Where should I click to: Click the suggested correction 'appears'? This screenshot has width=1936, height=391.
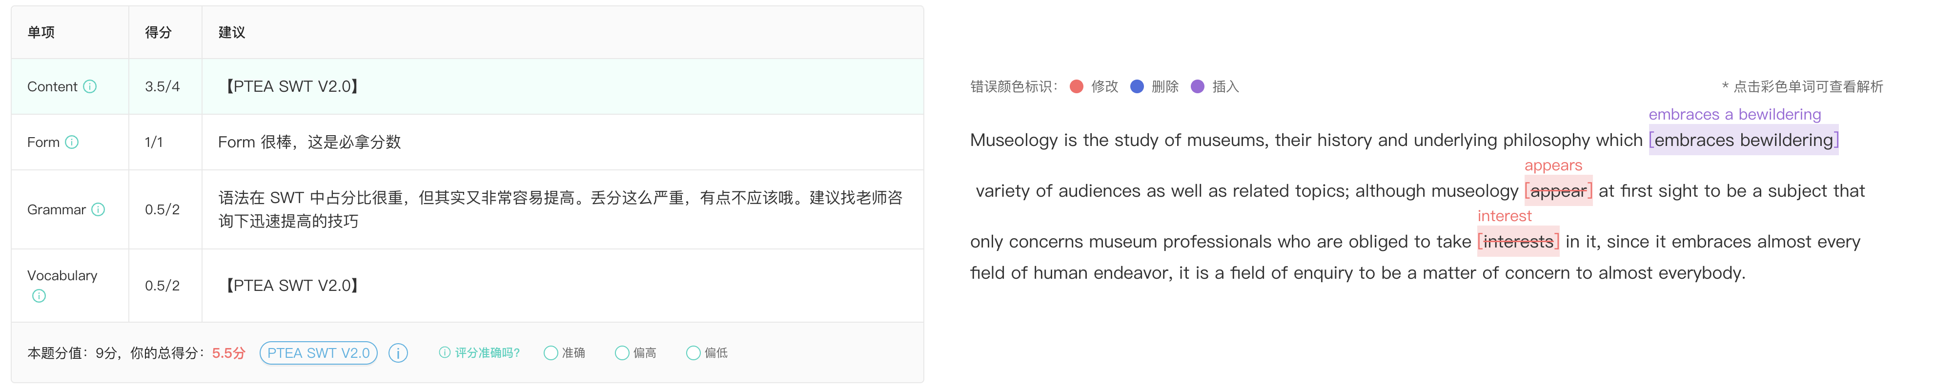1553,165
